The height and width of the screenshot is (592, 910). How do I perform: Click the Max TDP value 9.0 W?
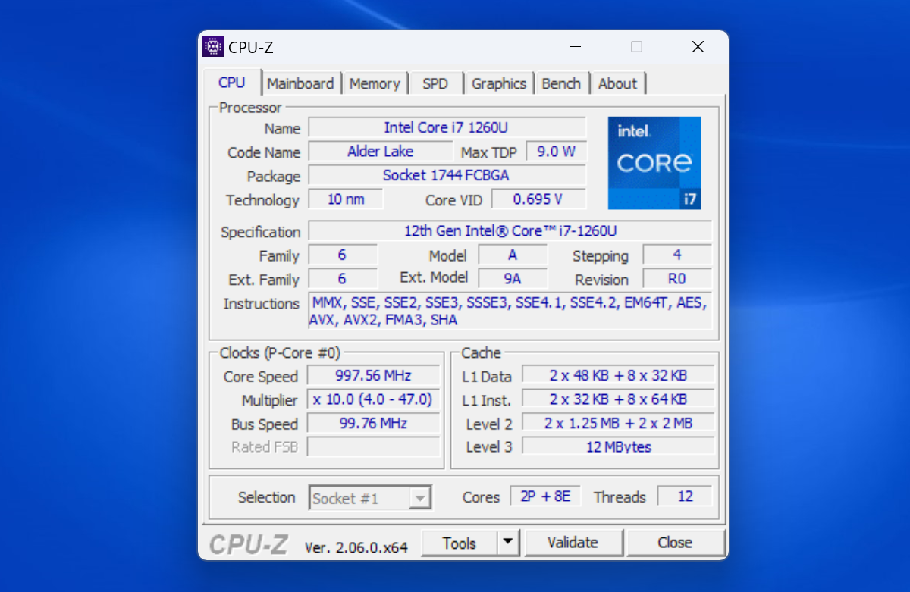coord(556,152)
